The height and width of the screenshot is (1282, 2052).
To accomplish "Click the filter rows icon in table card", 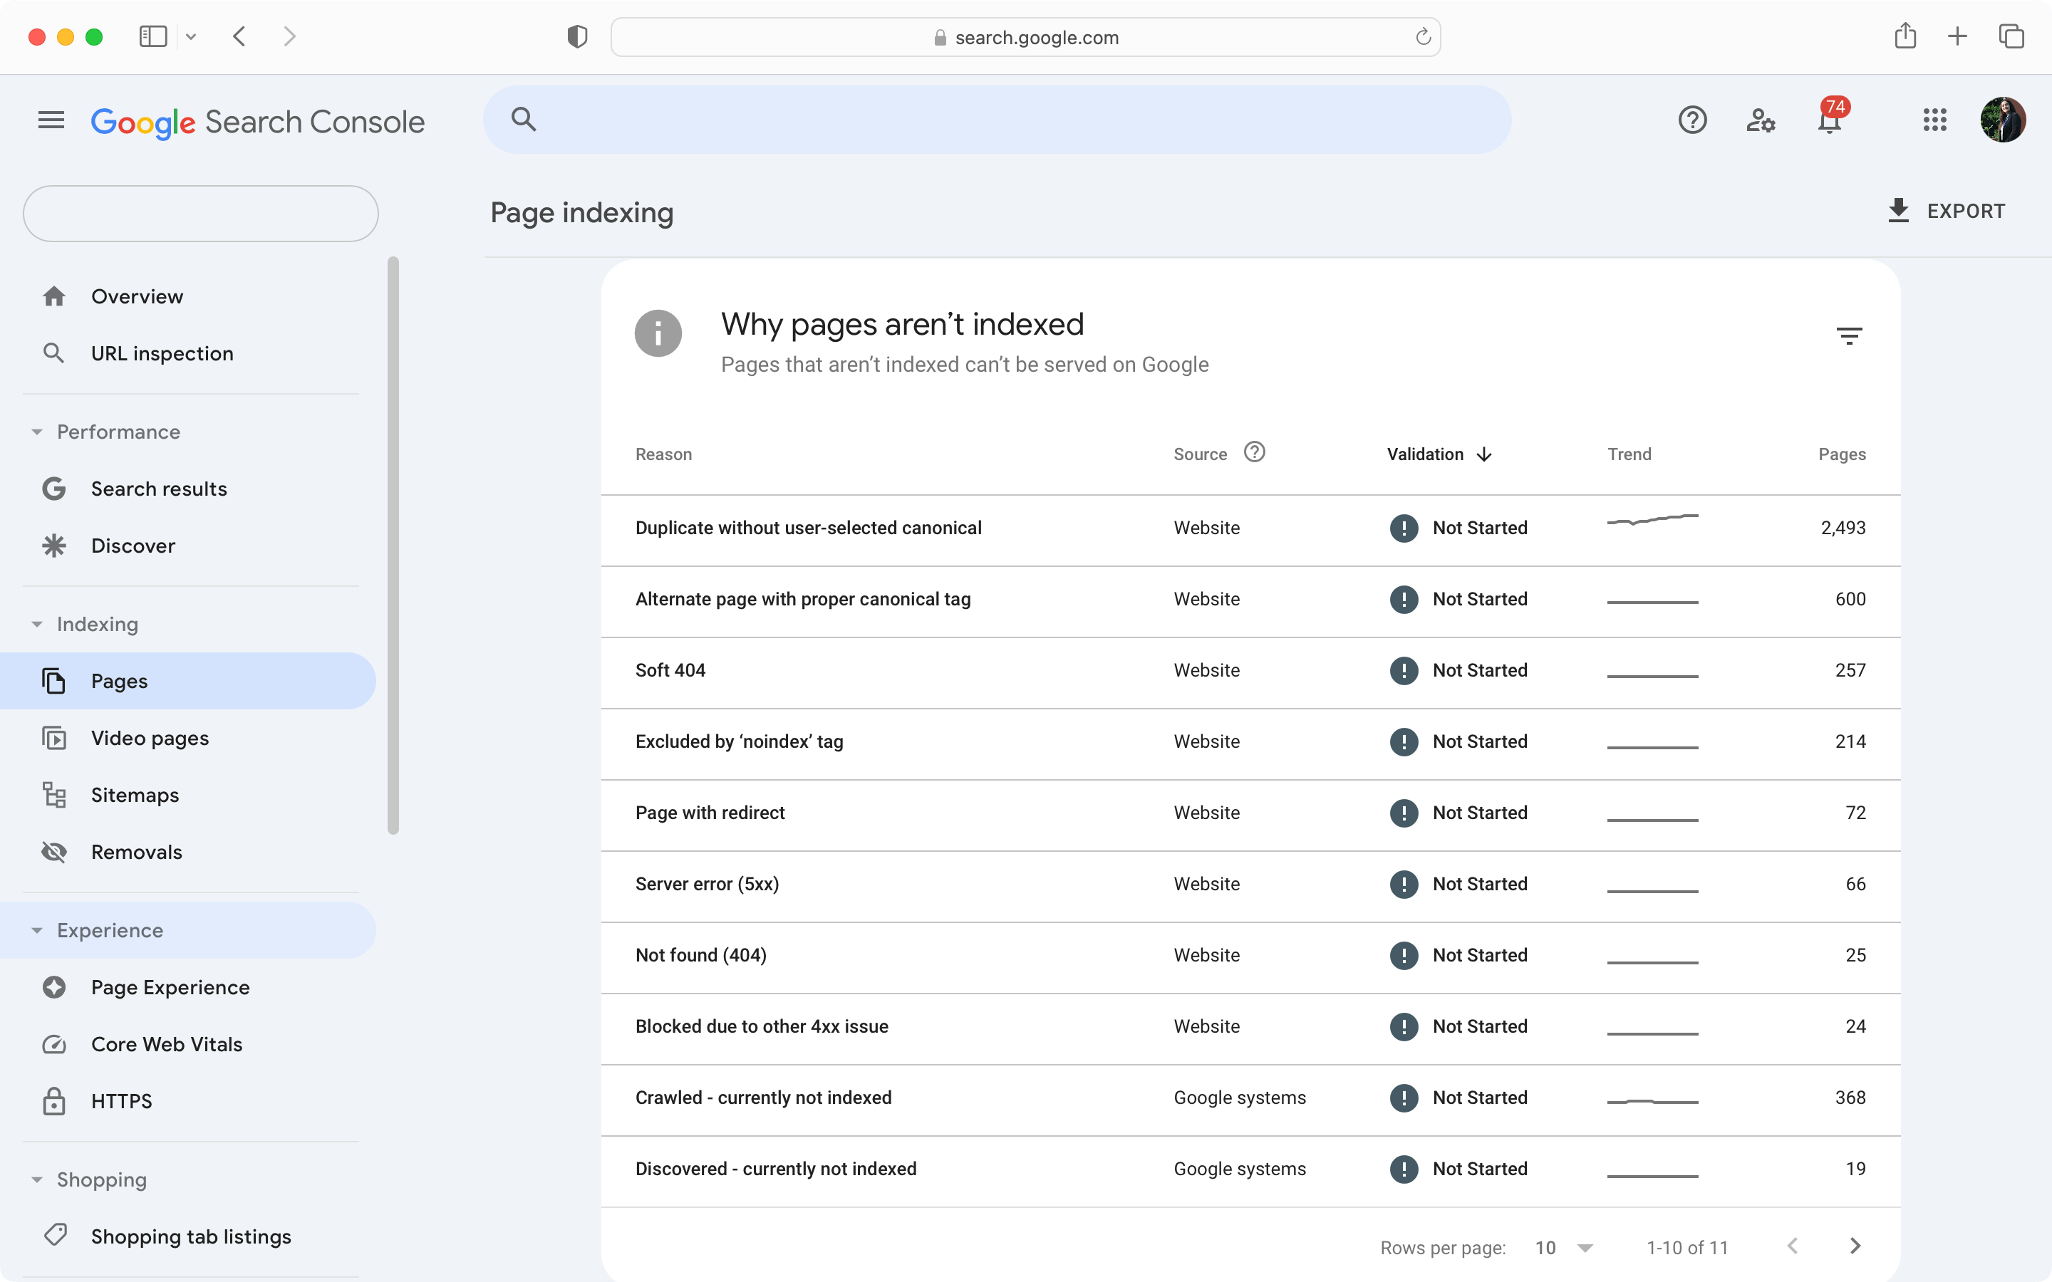I will tap(1848, 335).
